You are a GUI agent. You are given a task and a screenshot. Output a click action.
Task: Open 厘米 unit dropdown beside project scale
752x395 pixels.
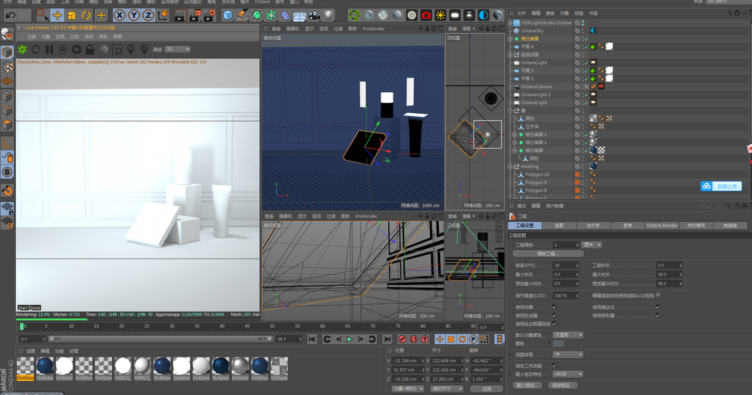point(592,245)
